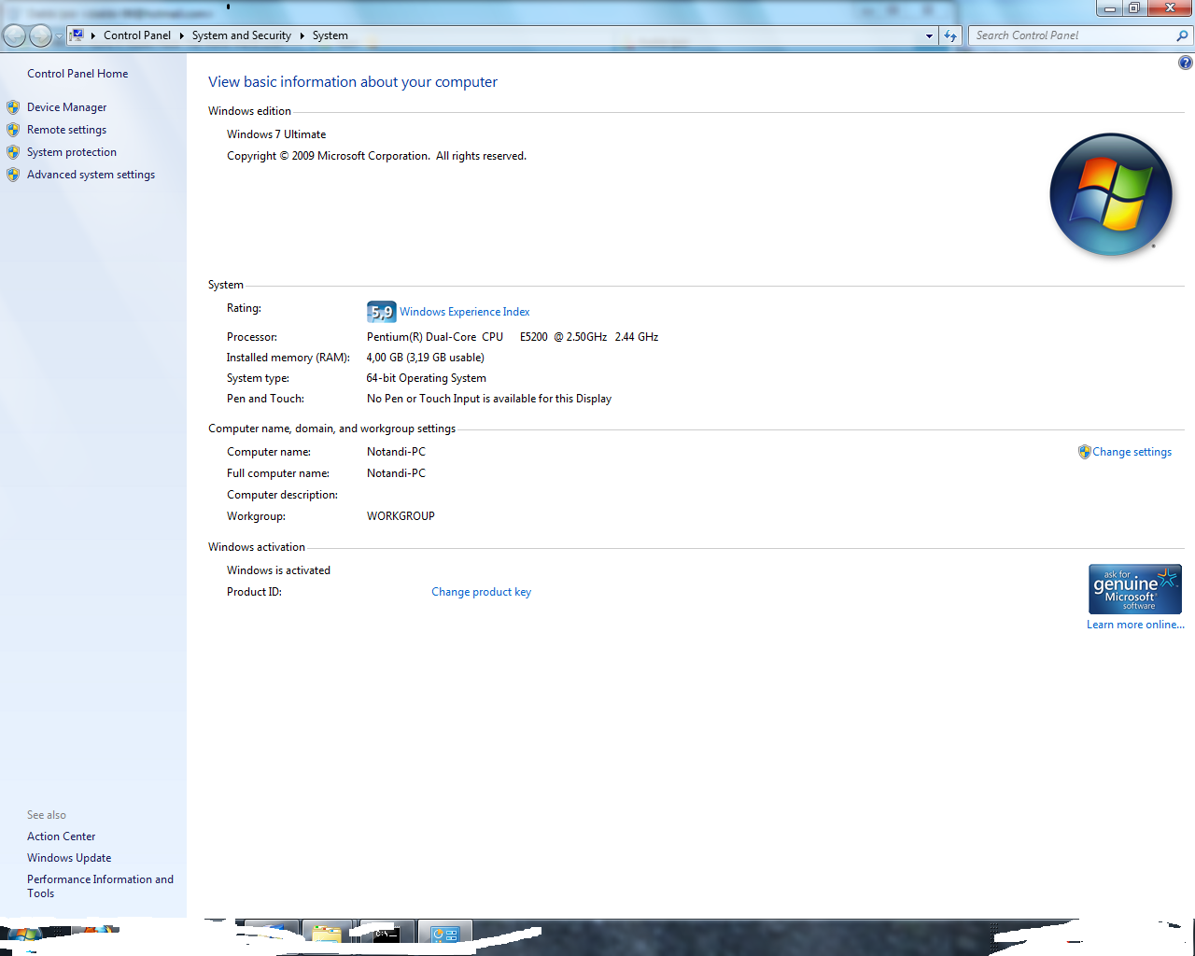Click Notandi-PC beside Full computer name
The width and height of the screenshot is (1195, 956).
point(396,473)
